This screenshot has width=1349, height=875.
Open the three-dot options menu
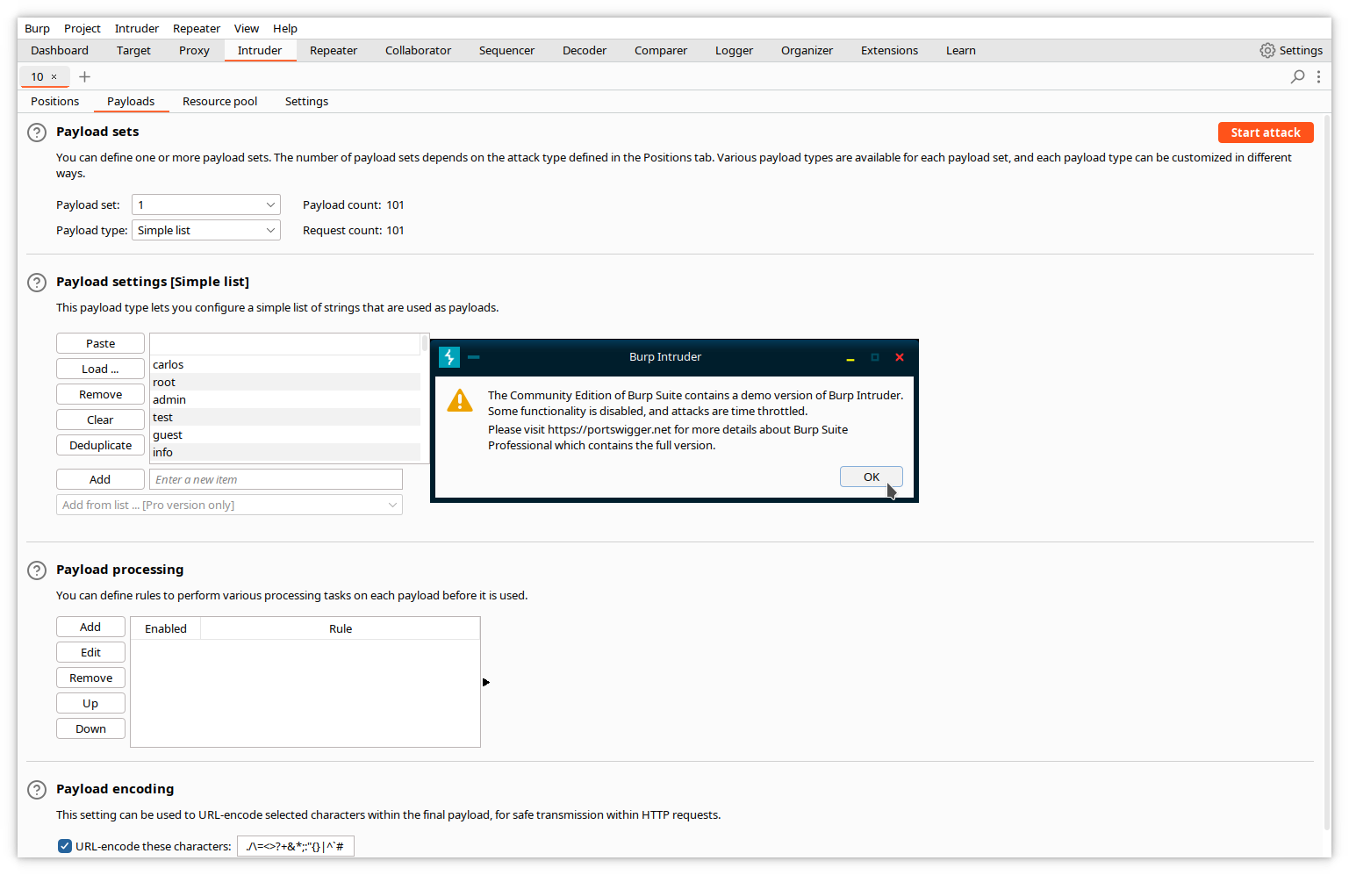coord(1318,77)
